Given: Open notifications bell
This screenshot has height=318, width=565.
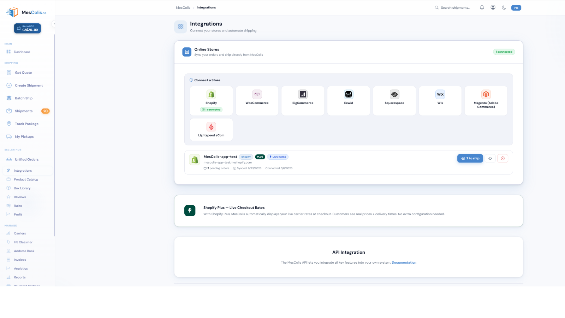Looking at the screenshot, I should [482, 7].
